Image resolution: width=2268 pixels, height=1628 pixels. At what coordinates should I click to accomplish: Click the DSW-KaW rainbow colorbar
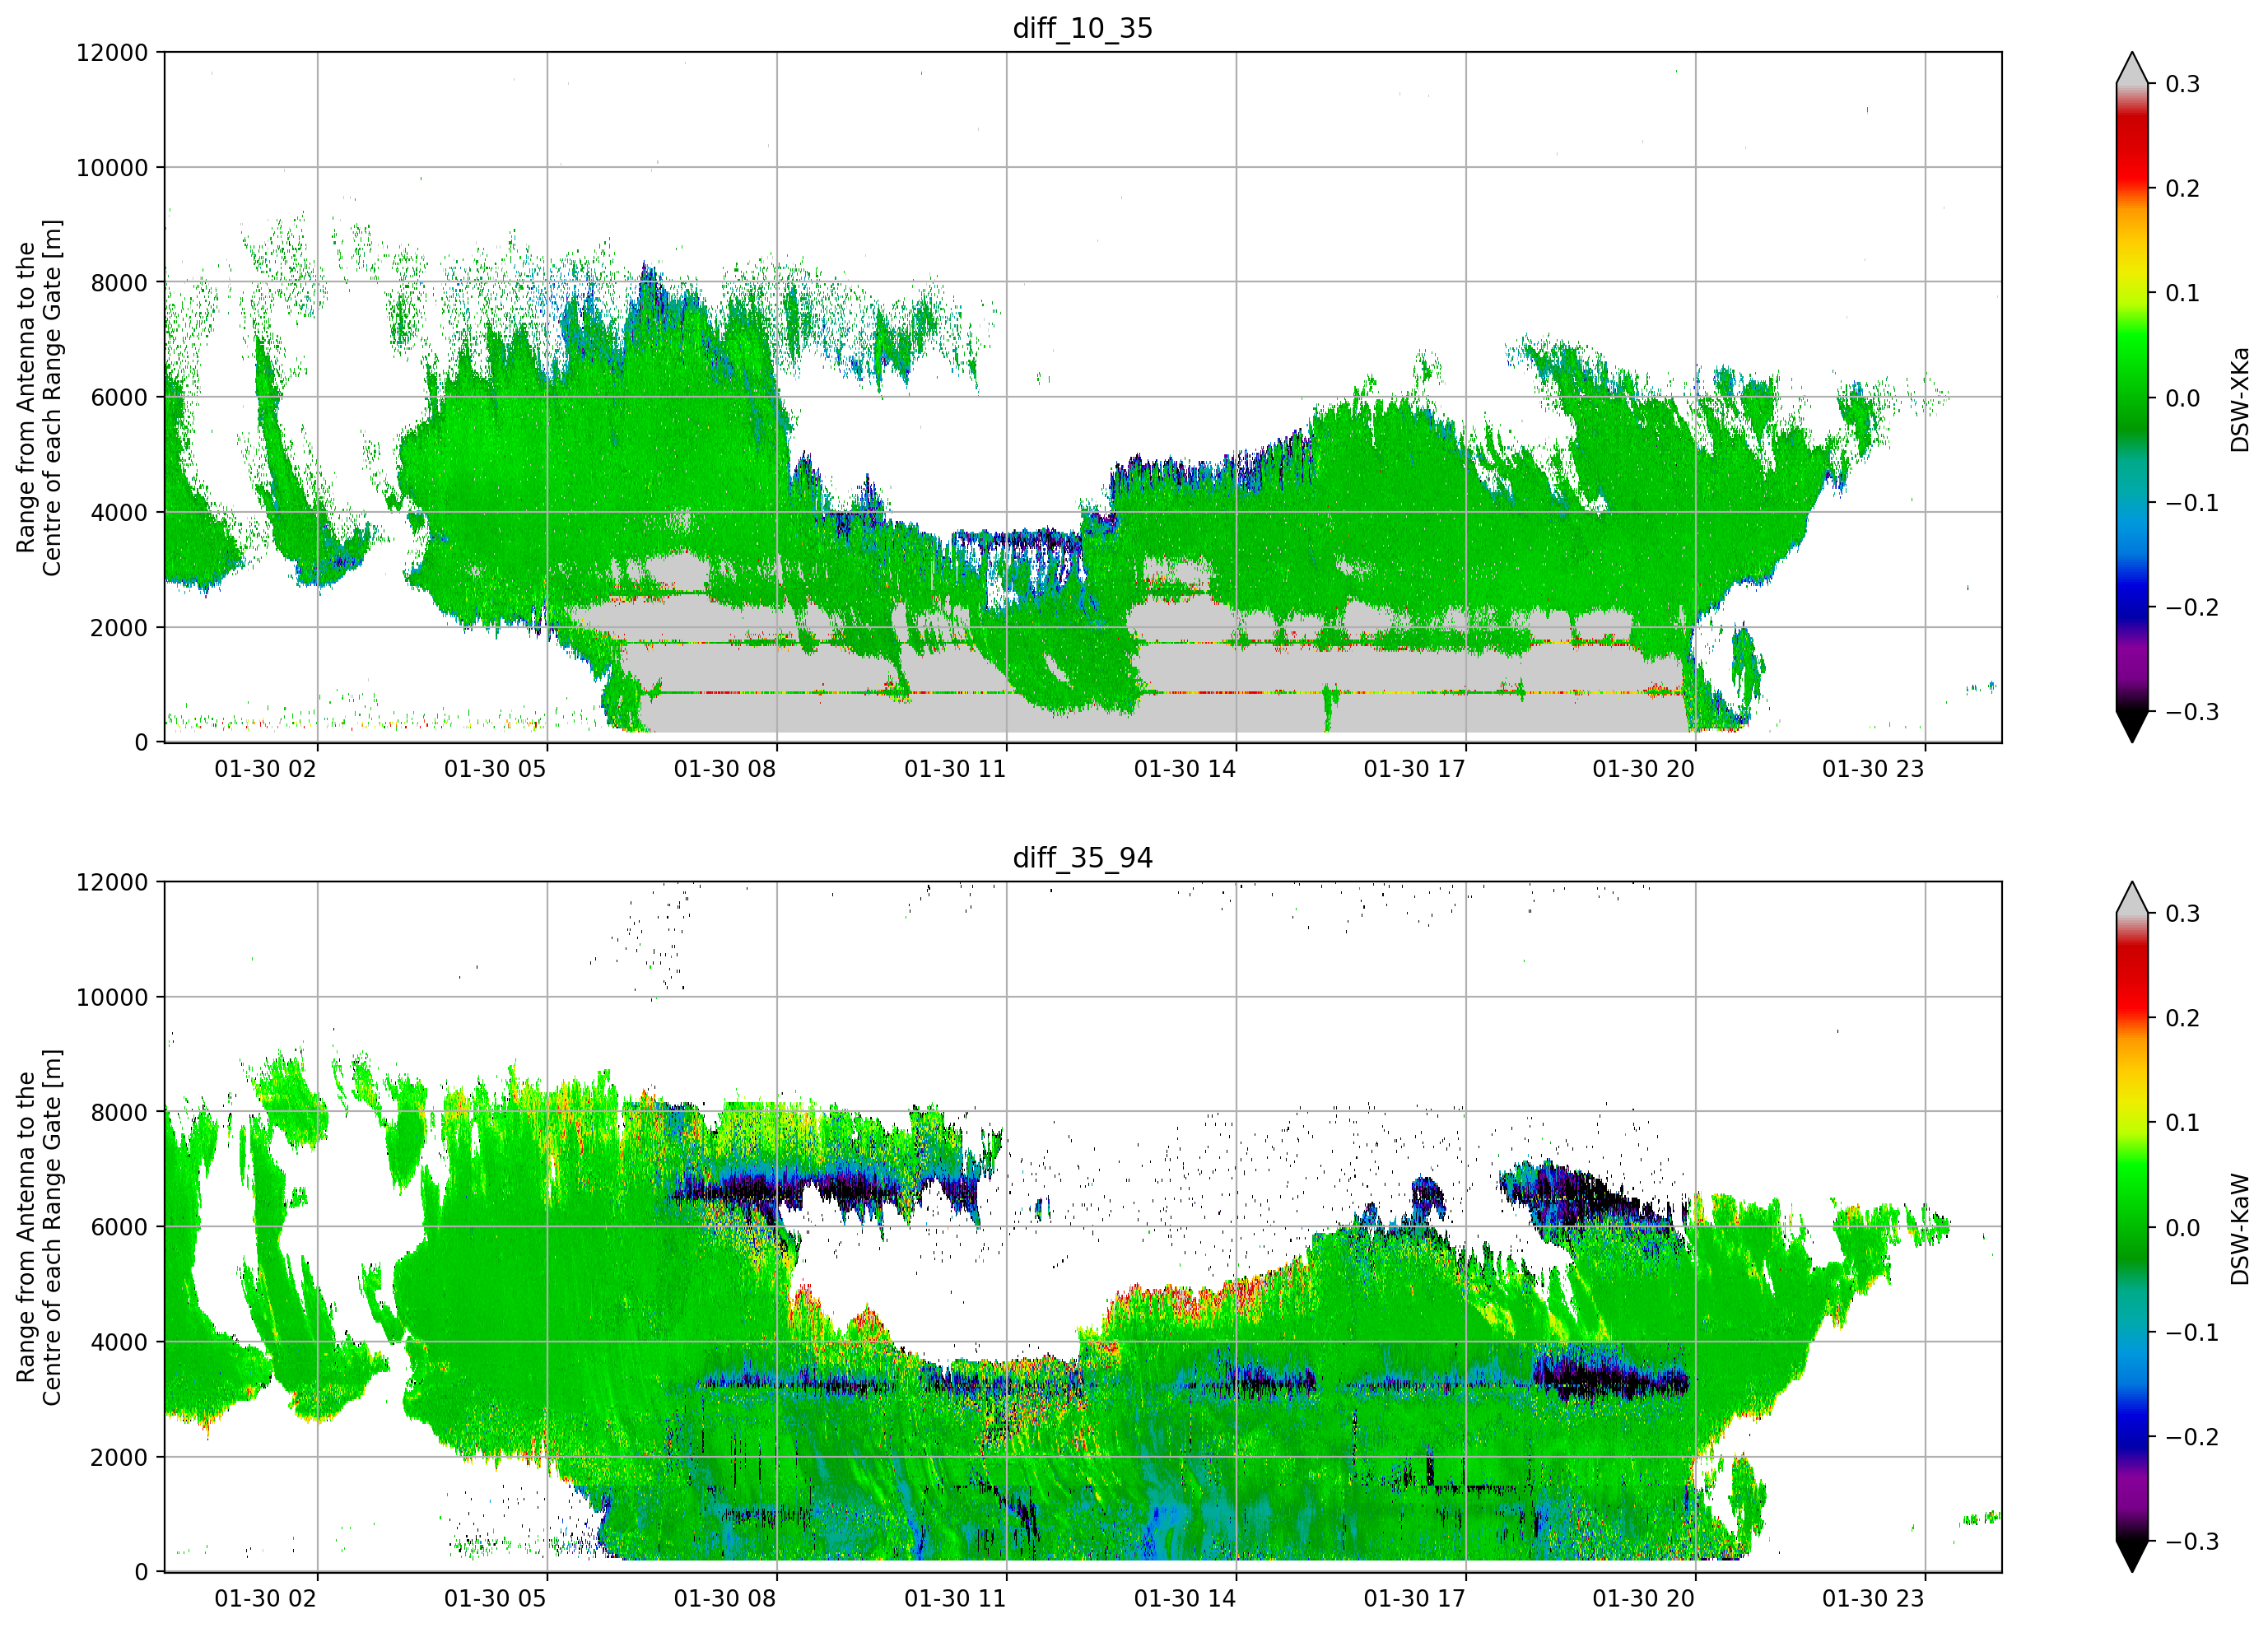pos(2132,1227)
